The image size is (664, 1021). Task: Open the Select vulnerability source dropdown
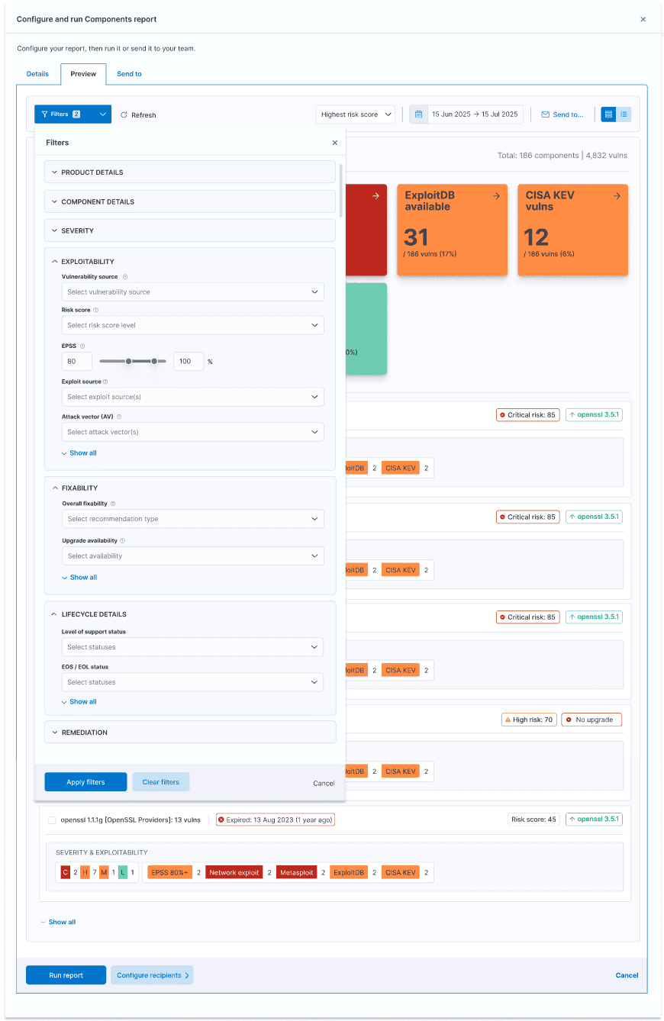pos(192,292)
